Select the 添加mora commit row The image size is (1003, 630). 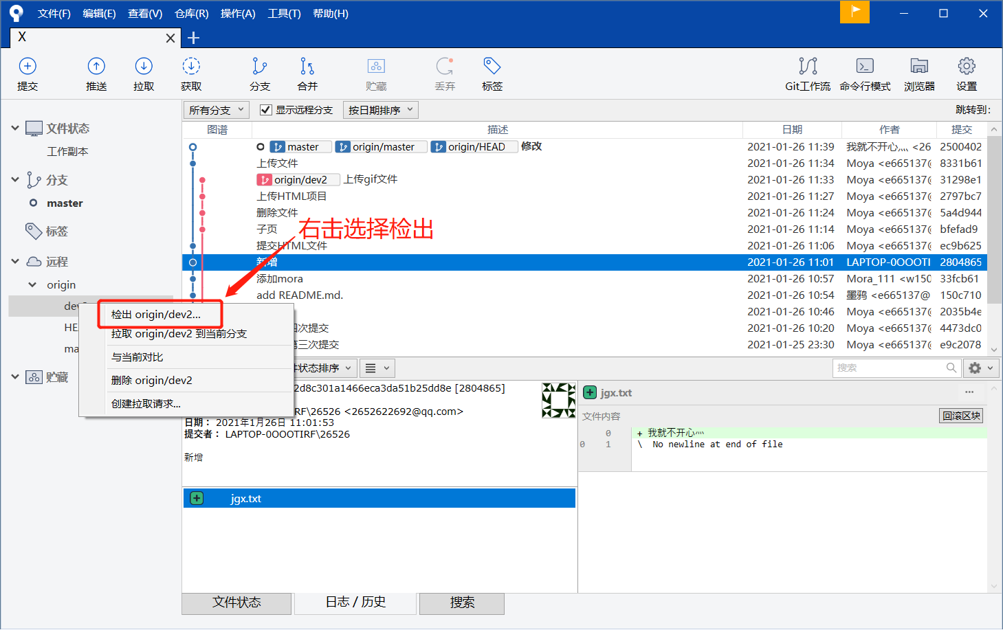(584, 279)
